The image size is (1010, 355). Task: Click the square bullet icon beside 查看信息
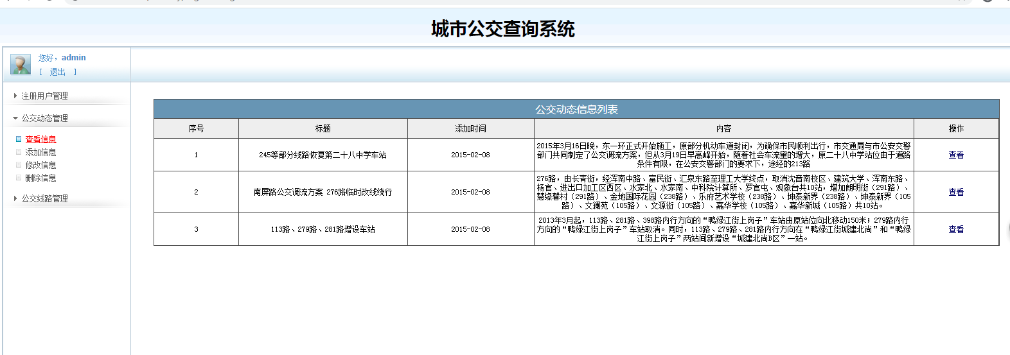pyautogui.click(x=19, y=139)
